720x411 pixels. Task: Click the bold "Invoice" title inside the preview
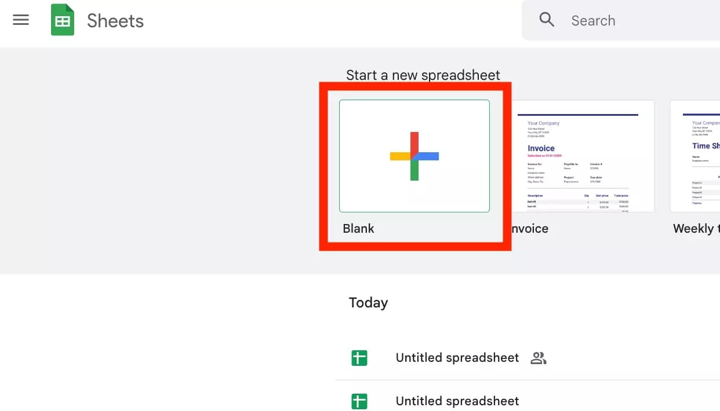(541, 148)
